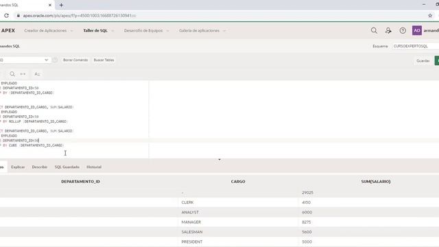Click the editor autocomplete A icon
The width and height of the screenshot is (439, 247).
tap(37, 74)
